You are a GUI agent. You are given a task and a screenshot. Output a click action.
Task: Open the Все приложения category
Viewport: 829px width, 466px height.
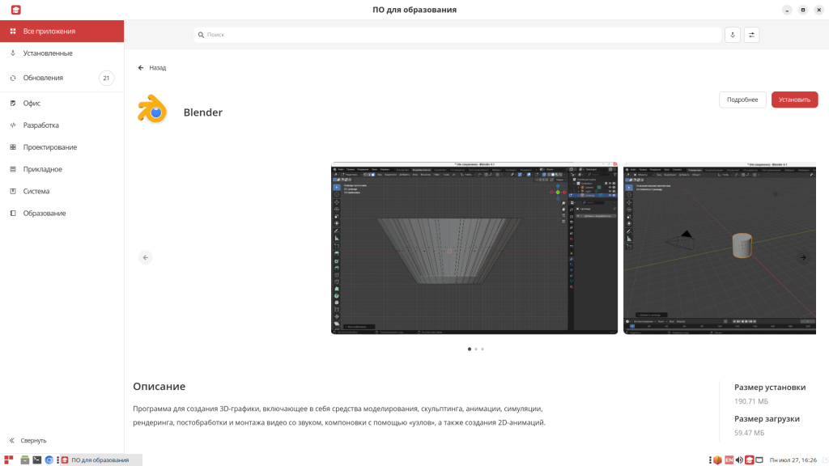[x=62, y=32]
